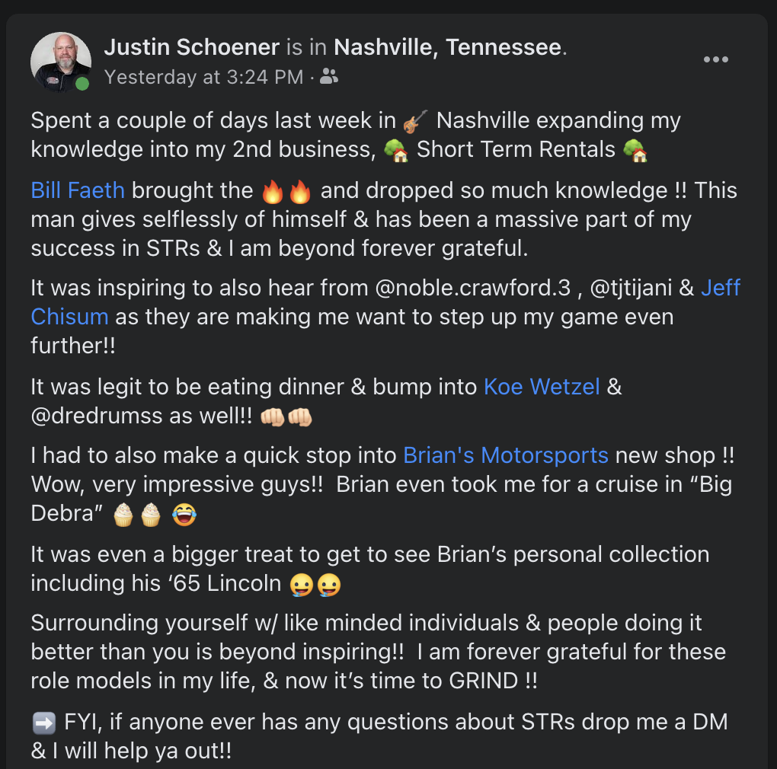Screen dimensions: 777x769
Task: Click the house emoji after Short Term Rentals
Action: (x=635, y=150)
